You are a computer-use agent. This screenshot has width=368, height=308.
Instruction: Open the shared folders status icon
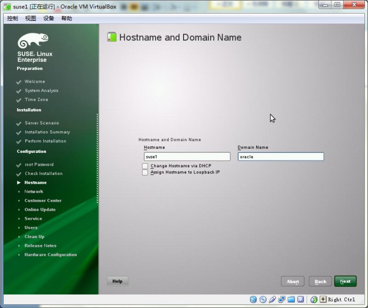point(291,299)
